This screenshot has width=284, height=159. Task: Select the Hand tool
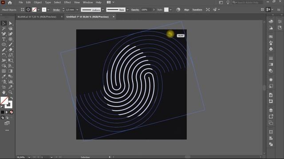tap(4, 92)
